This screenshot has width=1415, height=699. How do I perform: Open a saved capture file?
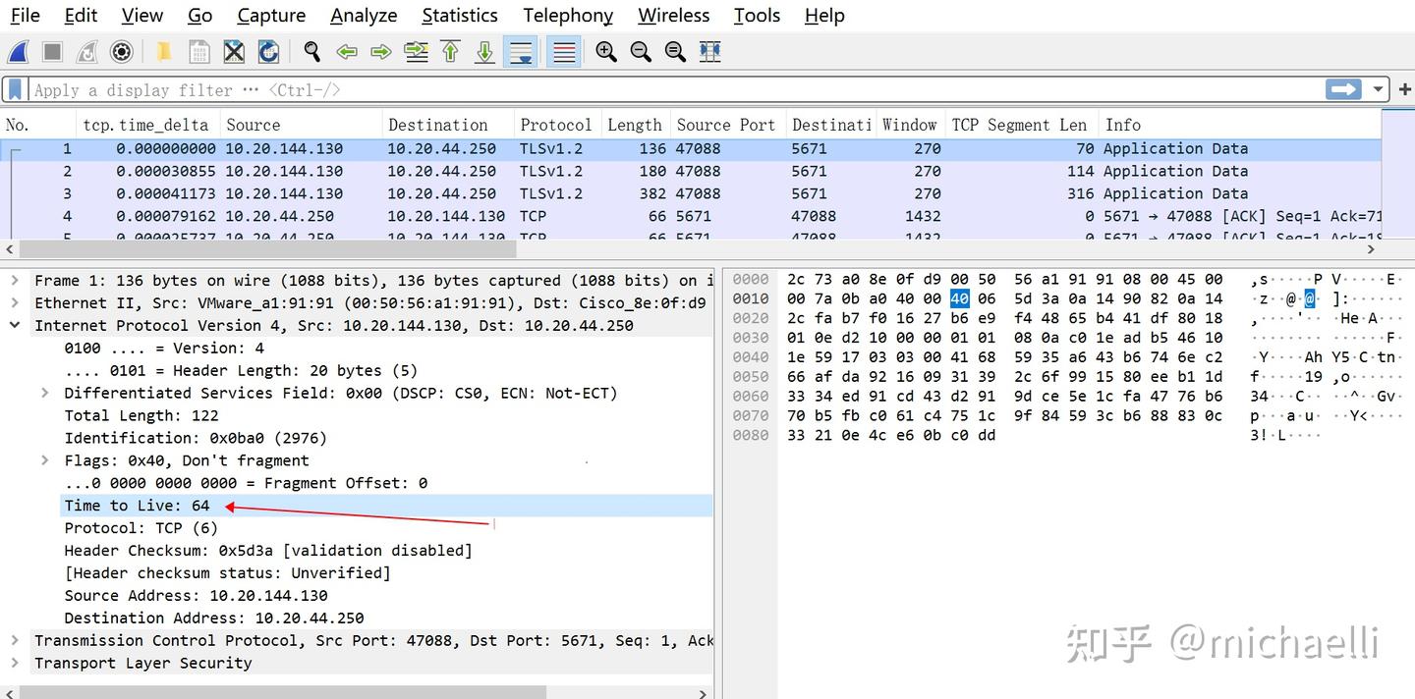(163, 51)
